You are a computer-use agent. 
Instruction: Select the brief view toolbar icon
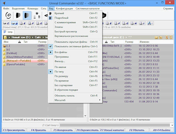(18, 15)
